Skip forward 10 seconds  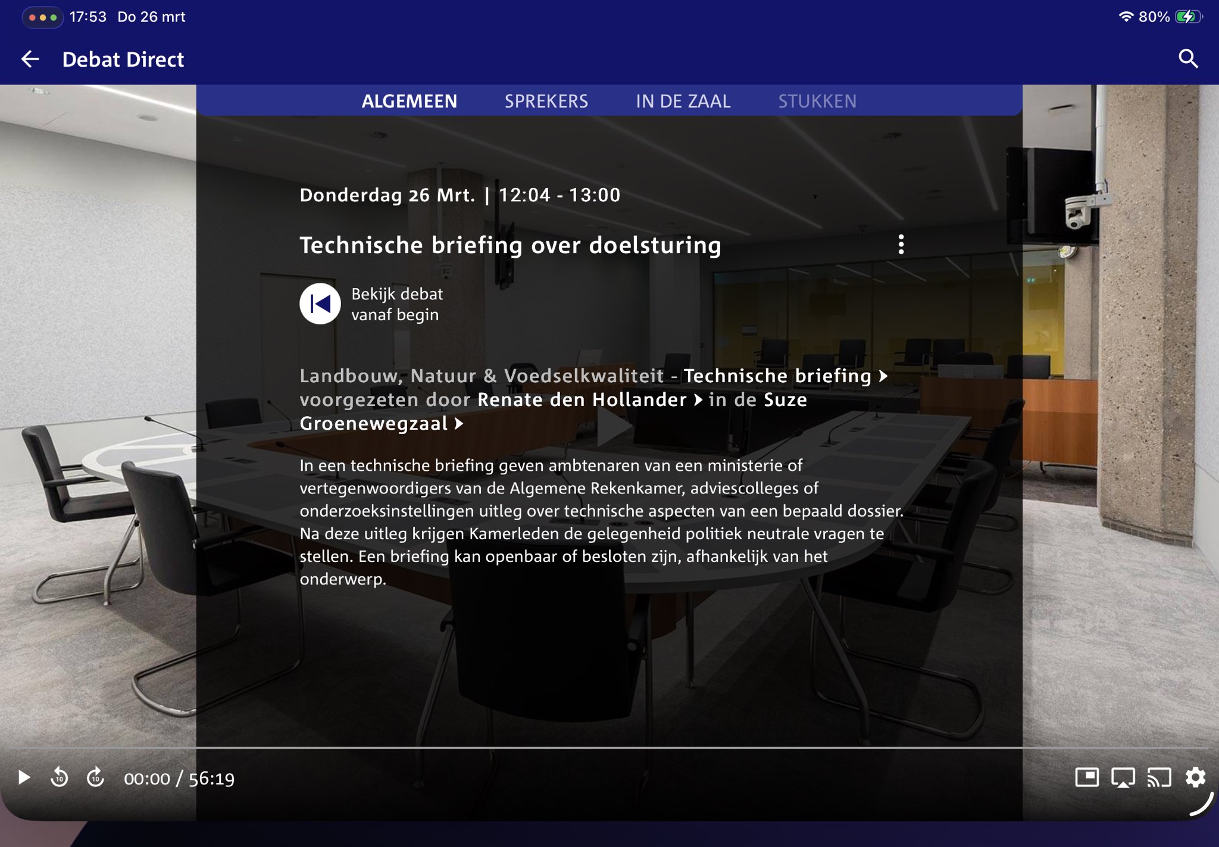click(96, 777)
